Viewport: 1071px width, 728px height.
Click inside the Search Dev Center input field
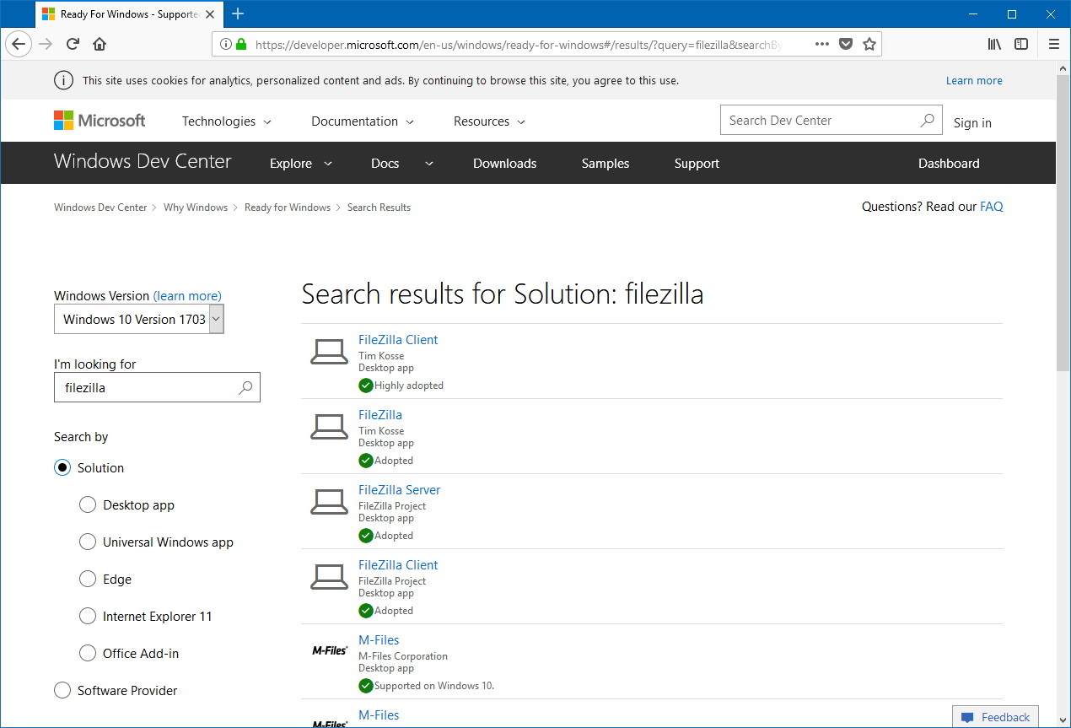coord(810,120)
